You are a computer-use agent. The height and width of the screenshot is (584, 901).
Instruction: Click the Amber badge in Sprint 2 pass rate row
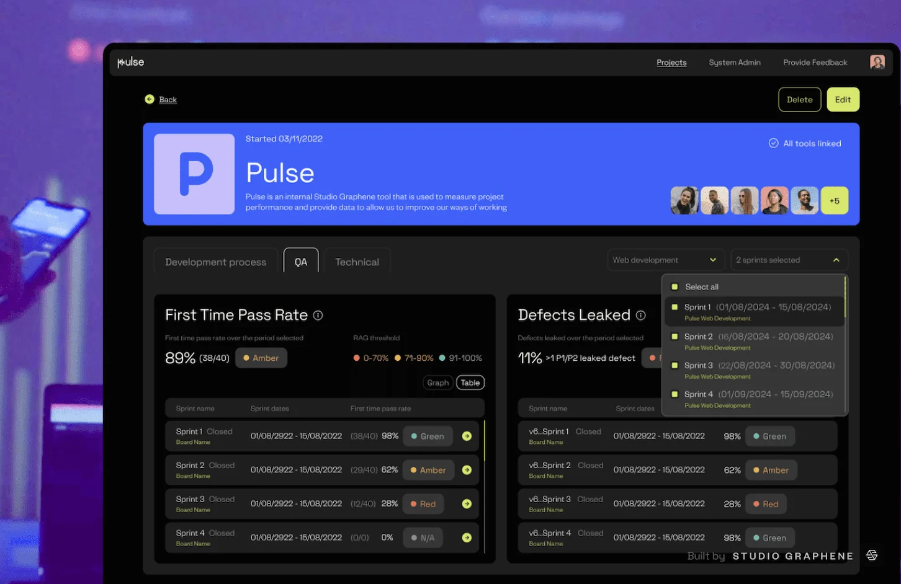coord(428,471)
